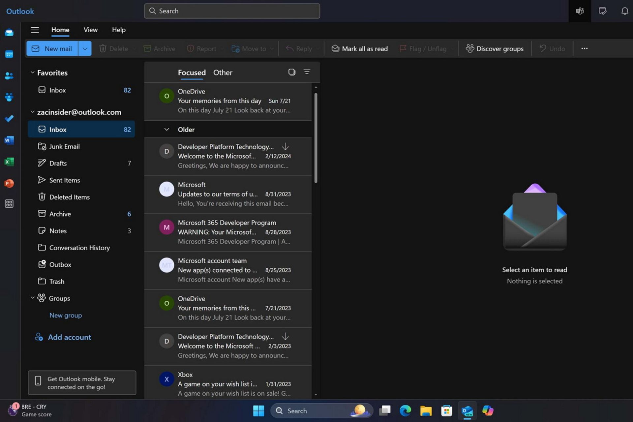633x422 pixels.
Task: Click the Outlook search box
Action: tap(232, 11)
